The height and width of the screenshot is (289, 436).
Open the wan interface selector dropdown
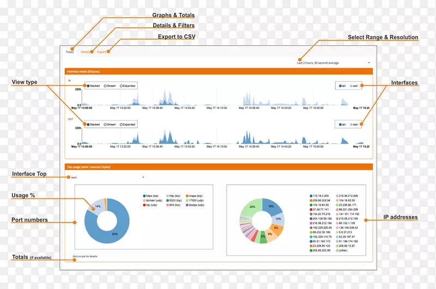(107, 177)
